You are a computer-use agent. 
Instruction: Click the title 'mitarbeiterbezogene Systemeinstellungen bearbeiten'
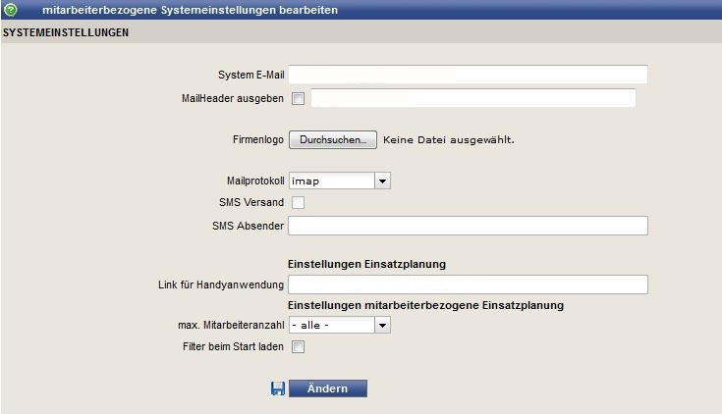click(190, 10)
